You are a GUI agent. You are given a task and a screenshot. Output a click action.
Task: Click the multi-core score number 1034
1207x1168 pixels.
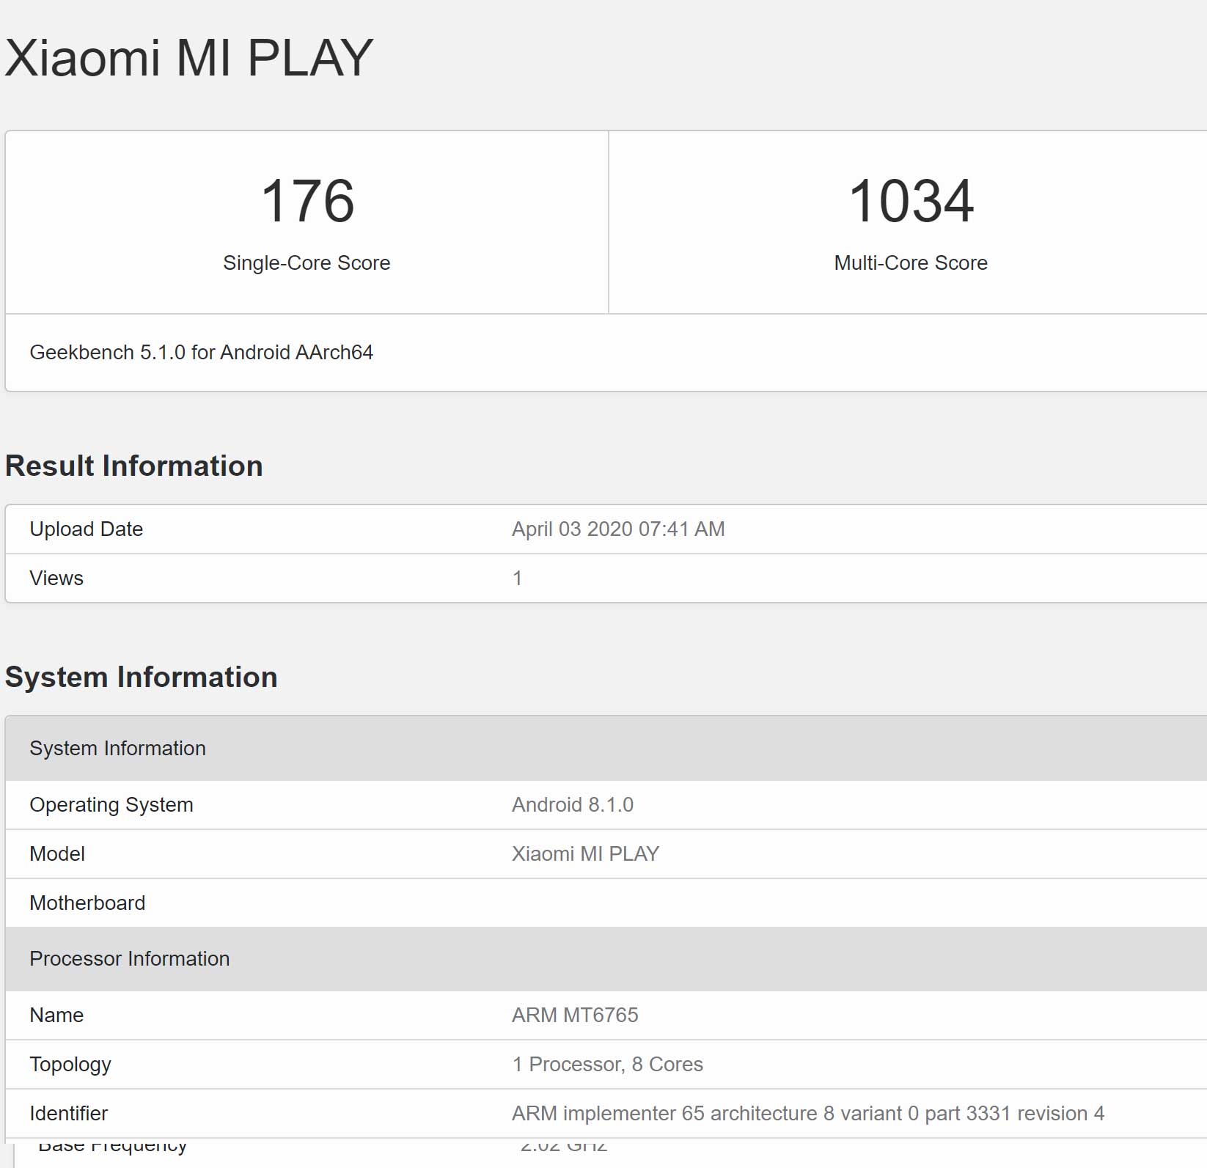point(911,201)
